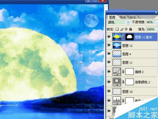Select 图层 12 副本 layer mask thumbnail
This screenshot has height=119, width=158.
pos(130,37)
